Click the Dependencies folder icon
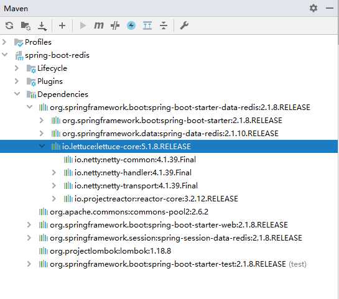339x299 pixels. pyautogui.click(x=31, y=94)
